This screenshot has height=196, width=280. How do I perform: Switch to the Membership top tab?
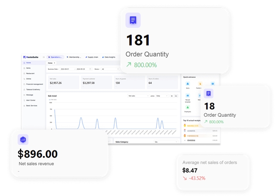point(74,57)
